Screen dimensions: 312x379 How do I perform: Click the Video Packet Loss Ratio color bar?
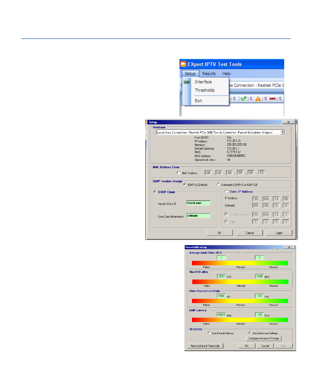(240, 301)
